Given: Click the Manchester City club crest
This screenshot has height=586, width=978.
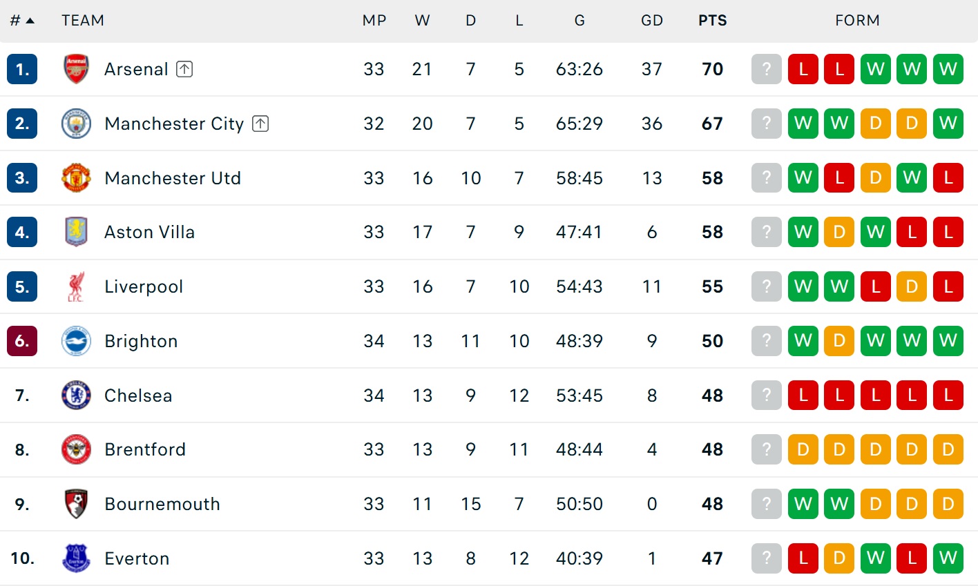Looking at the screenshot, I should tap(76, 124).
